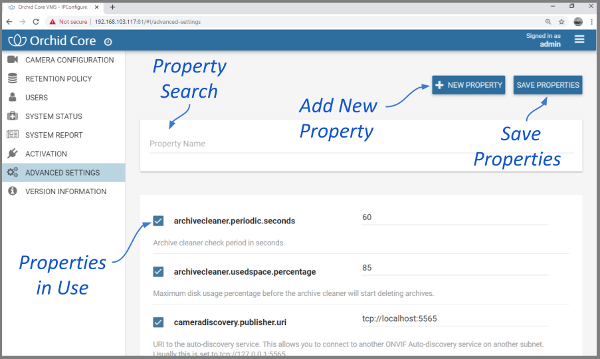
Task: Click the cameradiscovery.publisher.uri property name
Action: [x=230, y=322]
